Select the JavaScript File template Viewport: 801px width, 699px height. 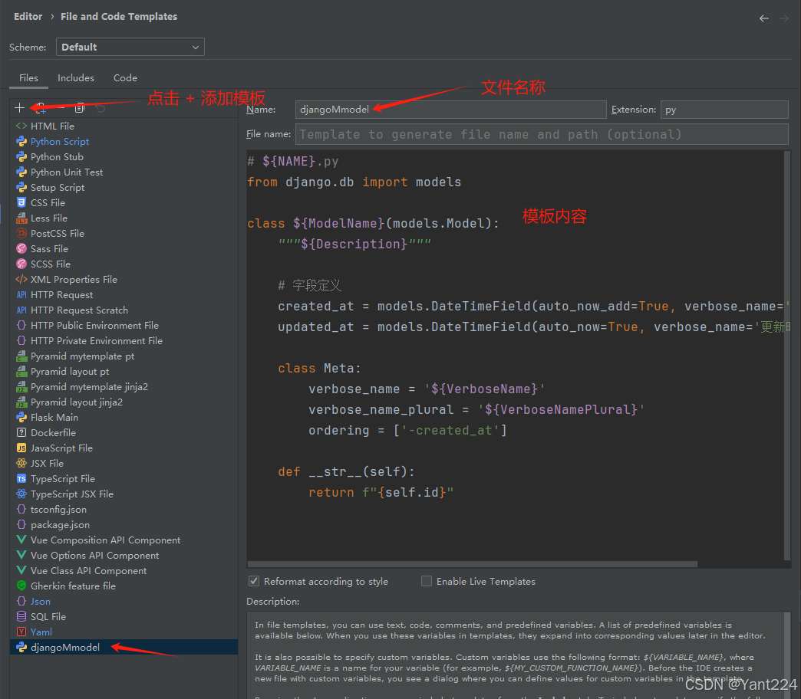click(124, 448)
